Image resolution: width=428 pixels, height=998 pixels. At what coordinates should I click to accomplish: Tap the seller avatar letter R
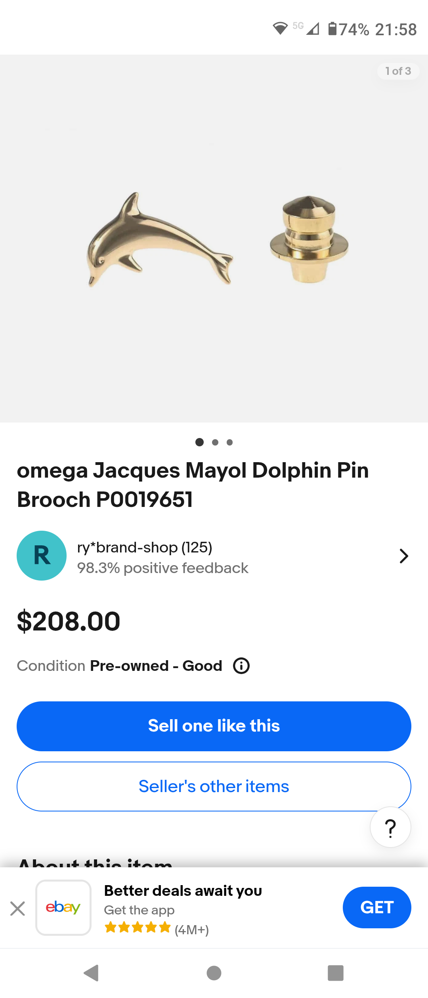(42, 556)
